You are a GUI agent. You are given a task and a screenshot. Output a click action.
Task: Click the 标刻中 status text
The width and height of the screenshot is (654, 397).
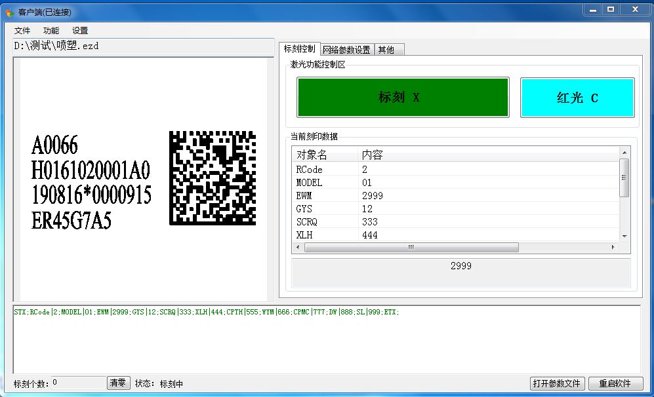pos(171,384)
